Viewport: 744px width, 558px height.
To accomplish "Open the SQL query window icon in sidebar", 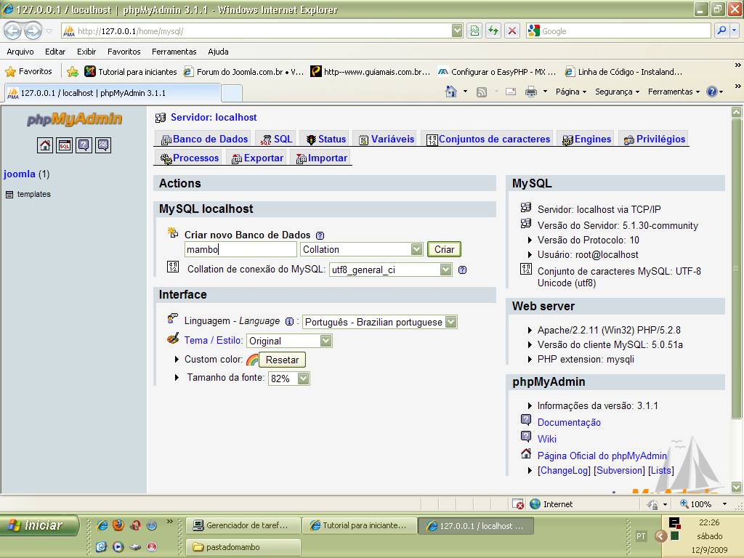I will 65,145.
